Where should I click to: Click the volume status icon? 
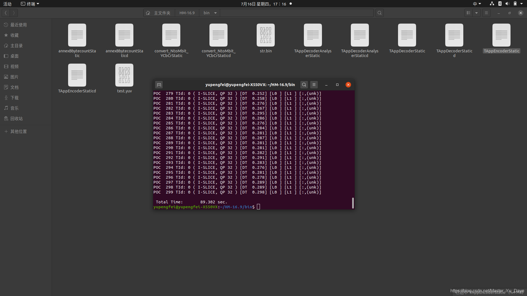click(x=508, y=4)
